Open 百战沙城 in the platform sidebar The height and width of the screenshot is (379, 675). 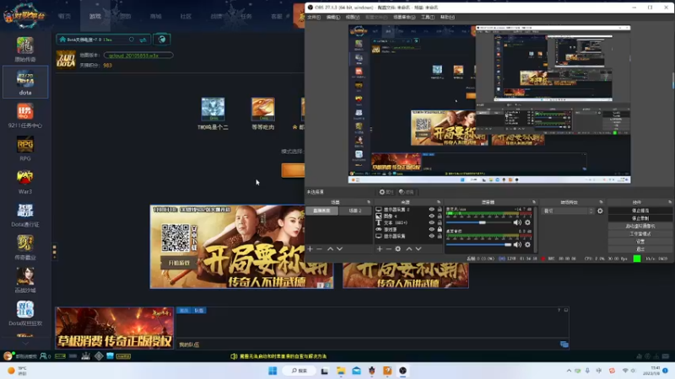point(25,280)
